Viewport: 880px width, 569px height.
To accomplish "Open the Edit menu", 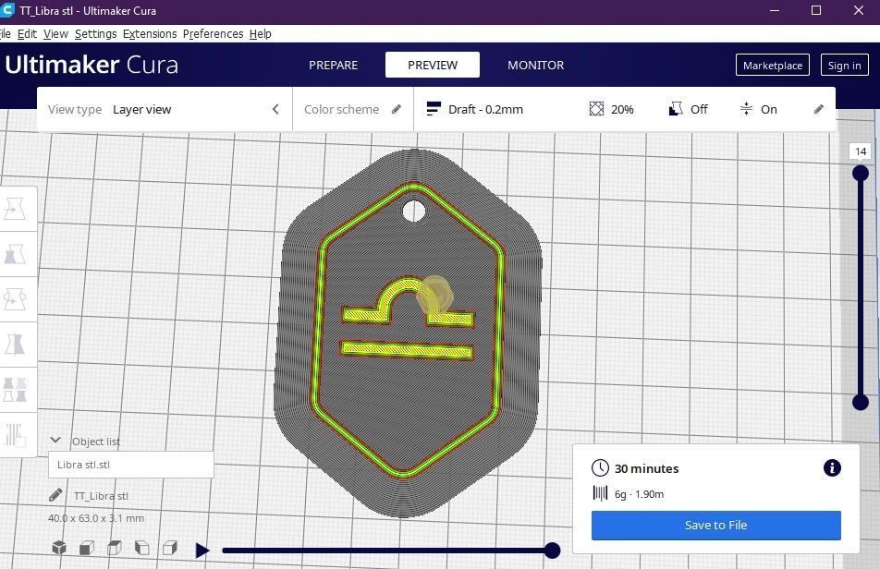I will [x=27, y=33].
